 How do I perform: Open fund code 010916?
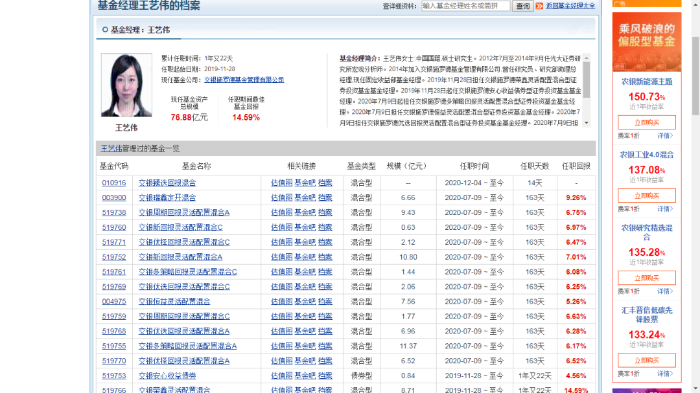[x=114, y=183]
